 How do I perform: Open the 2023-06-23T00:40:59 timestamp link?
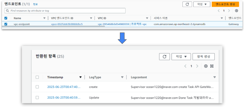[x=64, y=98]
